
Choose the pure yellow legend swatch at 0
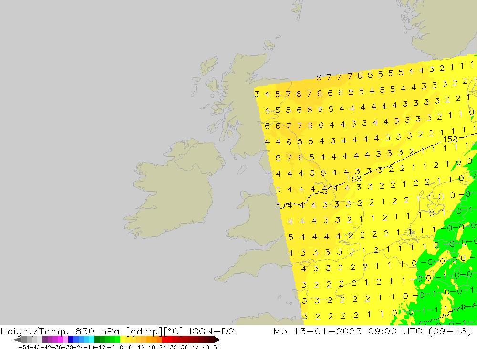click(123, 339)
